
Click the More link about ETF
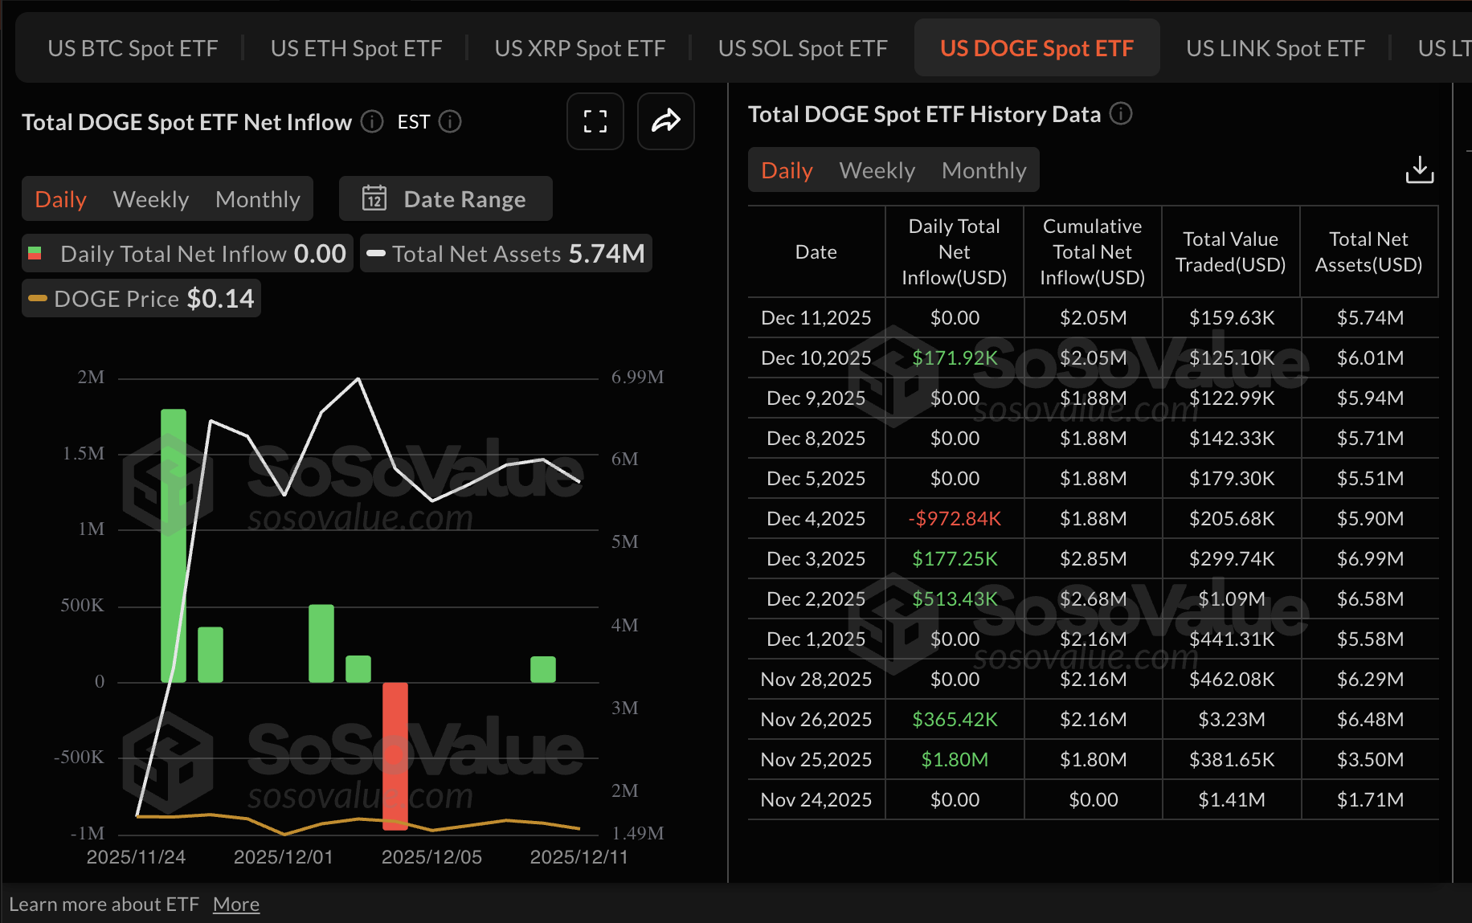click(235, 903)
